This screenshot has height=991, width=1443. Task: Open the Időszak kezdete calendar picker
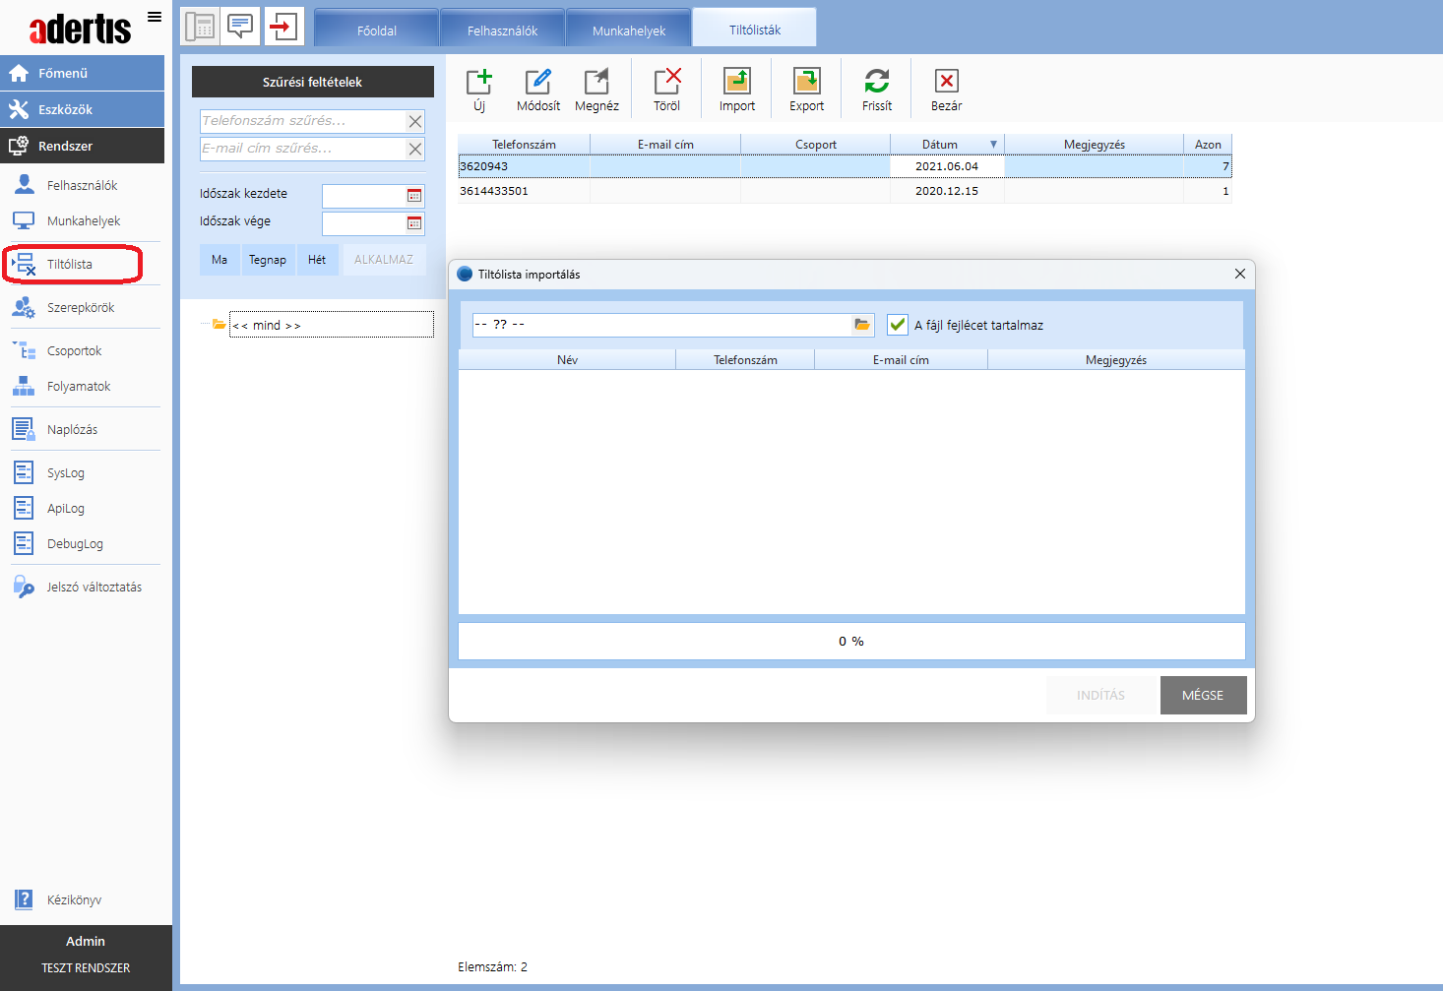[414, 196]
